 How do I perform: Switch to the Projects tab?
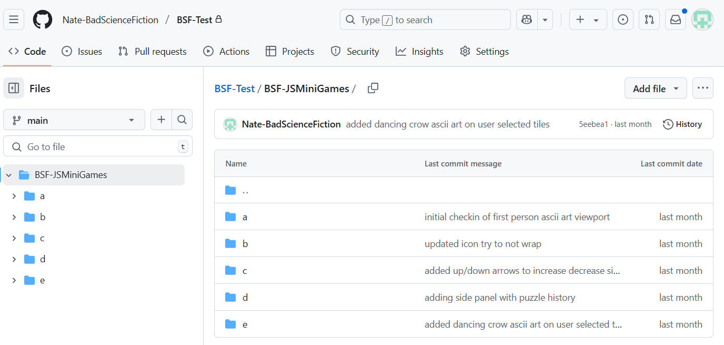(290, 51)
